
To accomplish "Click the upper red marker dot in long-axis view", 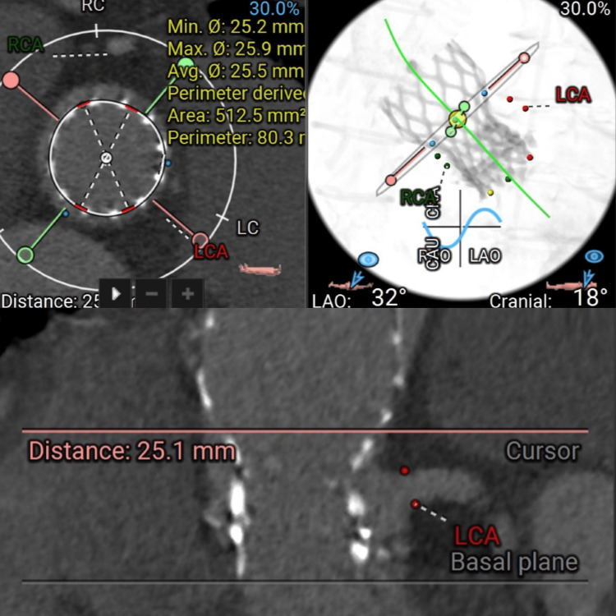I will (404, 471).
